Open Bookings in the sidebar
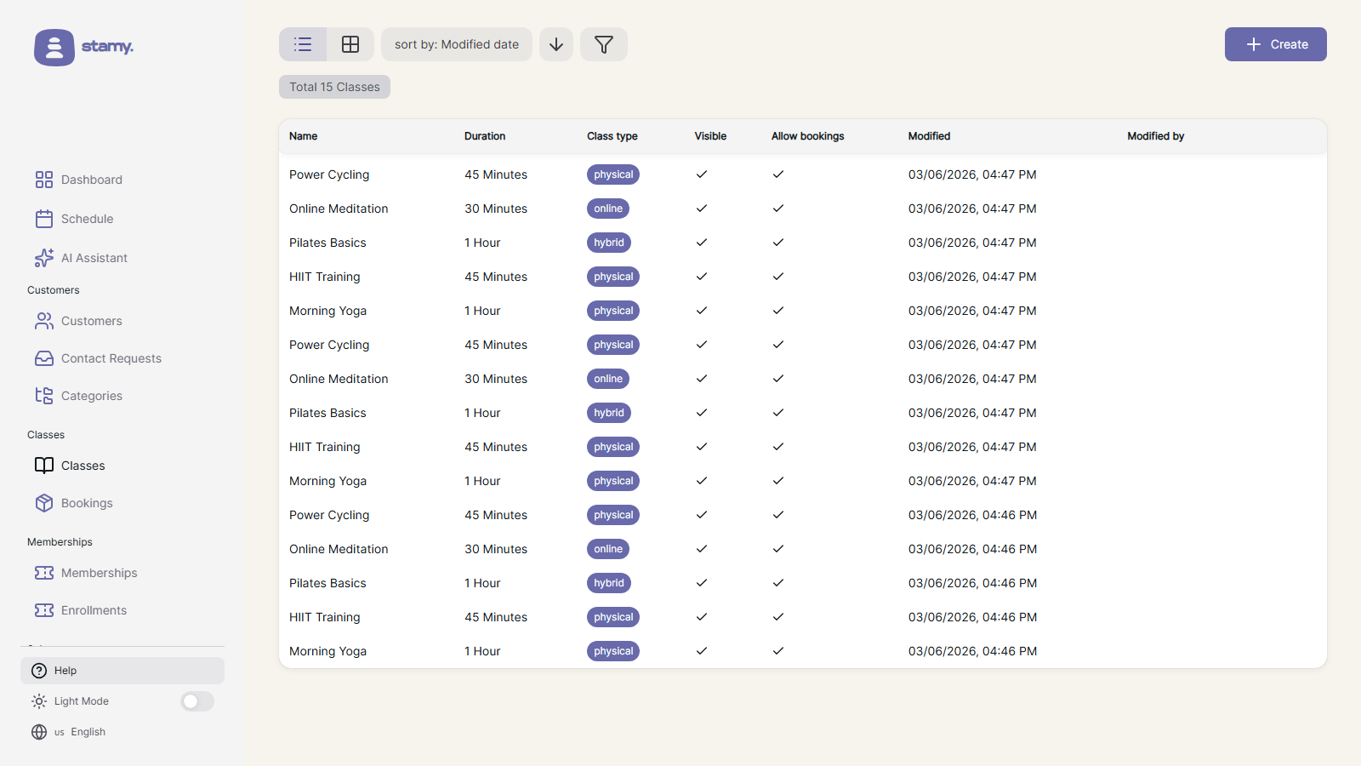Screen dimensions: 1361x766 (86, 503)
